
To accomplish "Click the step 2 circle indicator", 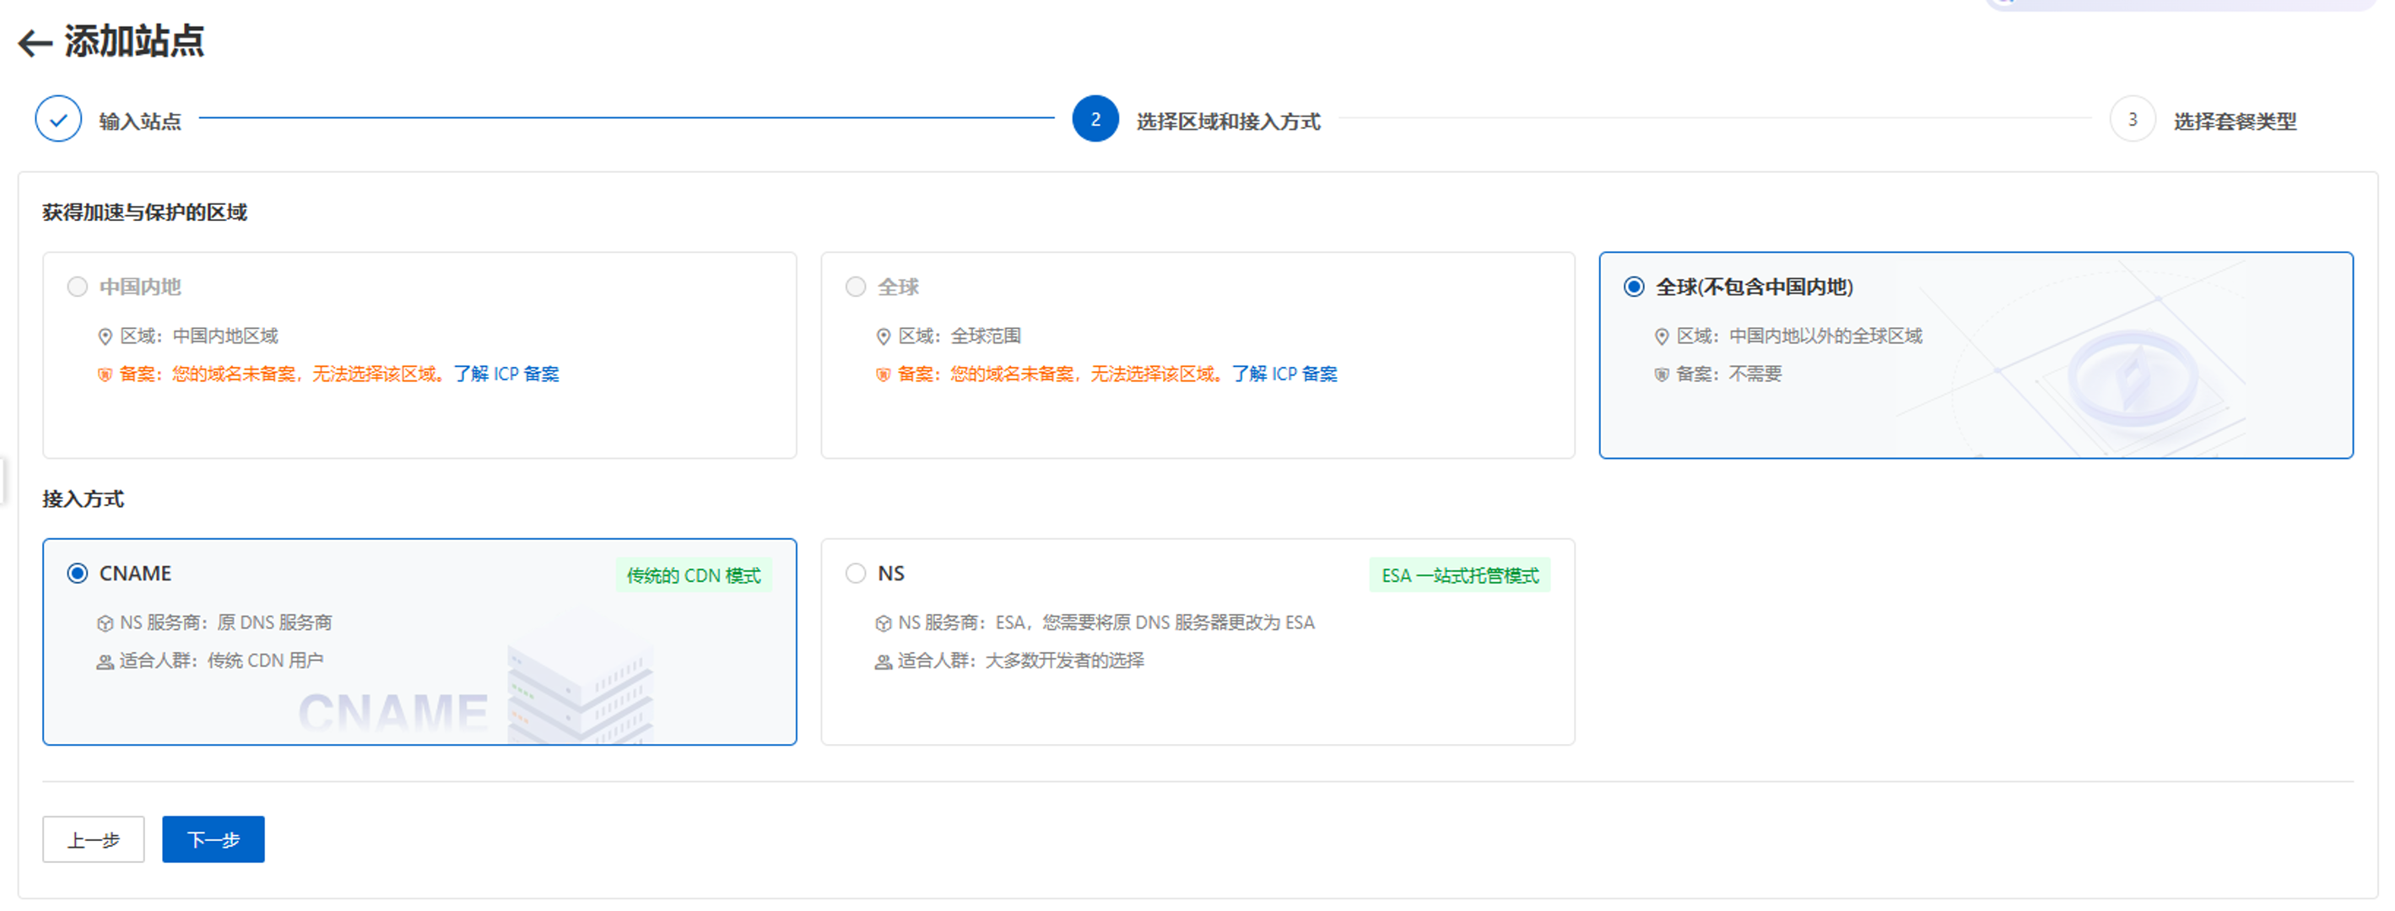I will tap(1095, 120).
